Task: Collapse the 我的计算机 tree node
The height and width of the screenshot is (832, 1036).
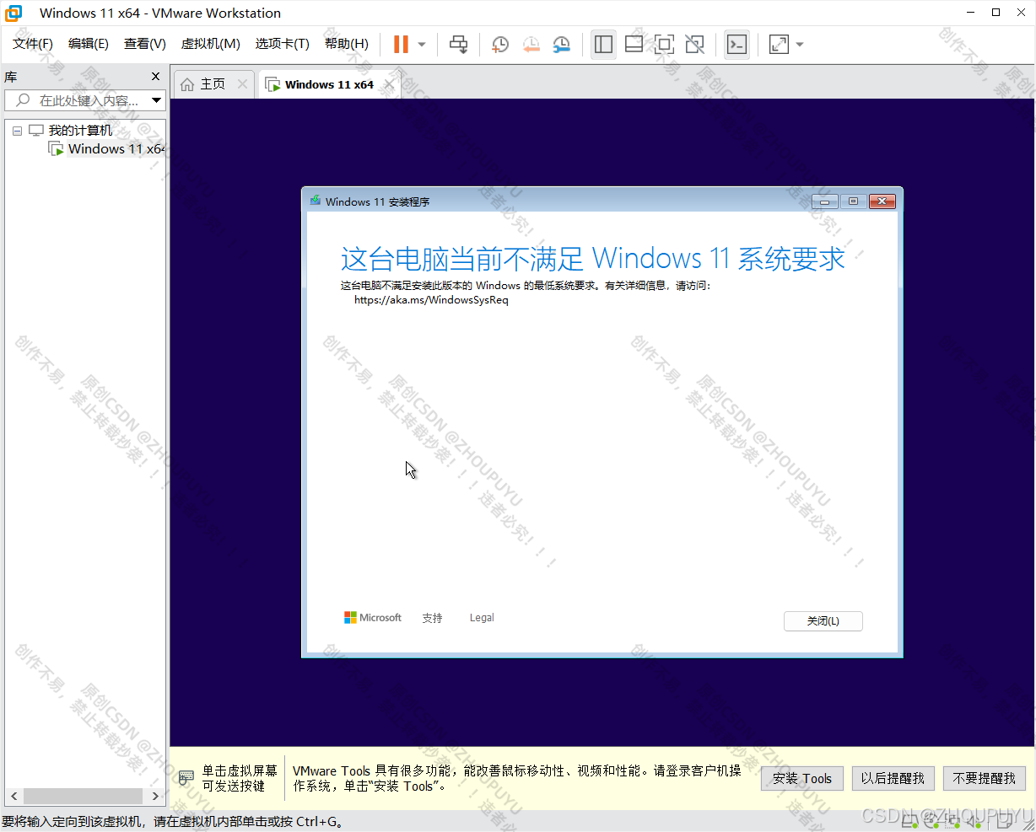Action: click(17, 131)
